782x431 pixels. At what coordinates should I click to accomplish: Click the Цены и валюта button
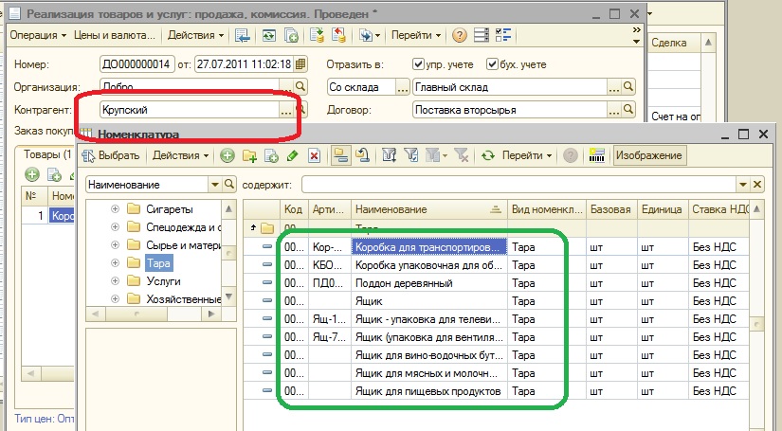pos(116,35)
